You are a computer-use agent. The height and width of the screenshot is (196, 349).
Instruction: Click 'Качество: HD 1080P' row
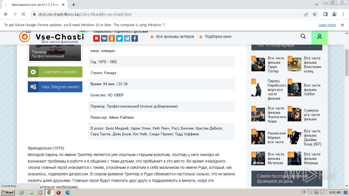161,95
